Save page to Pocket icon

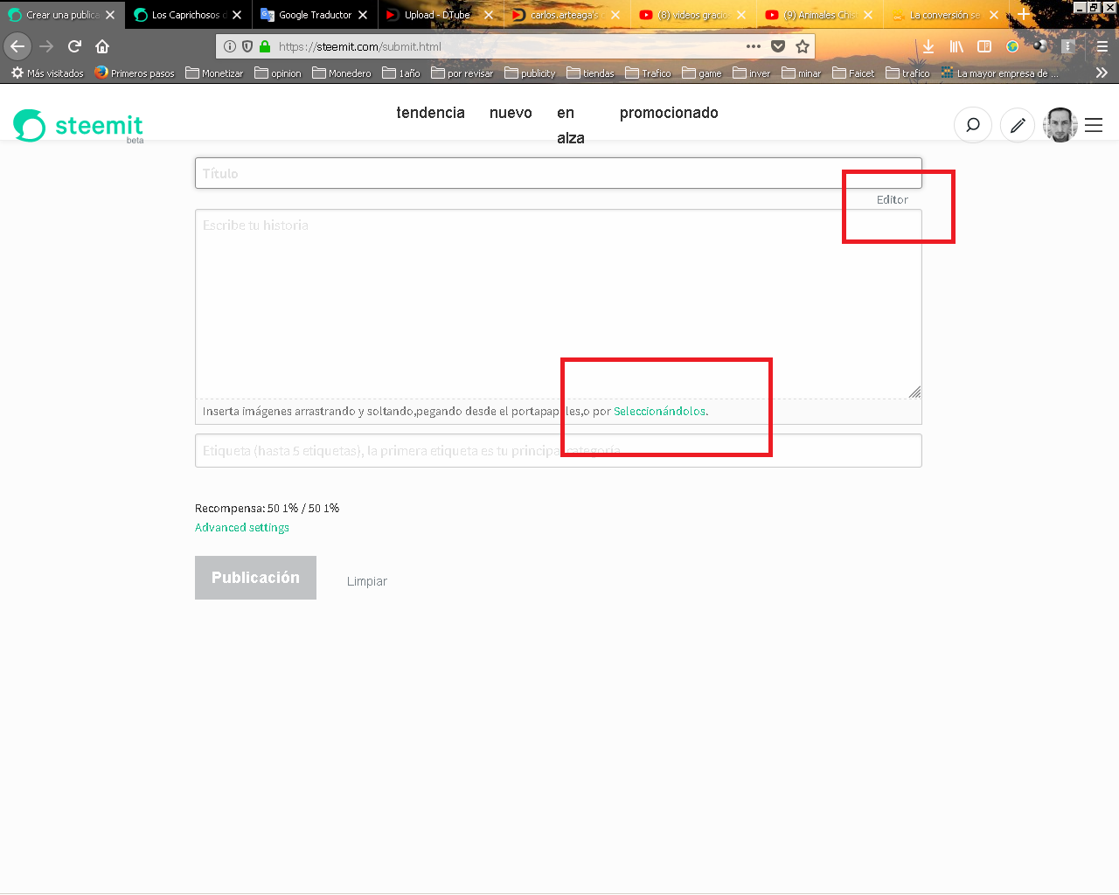click(x=778, y=46)
